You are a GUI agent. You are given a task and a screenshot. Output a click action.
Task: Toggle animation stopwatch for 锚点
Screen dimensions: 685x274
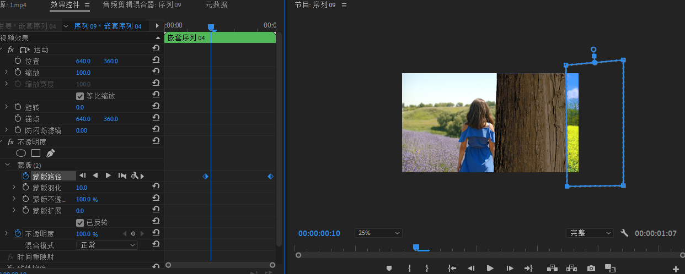(x=18, y=119)
